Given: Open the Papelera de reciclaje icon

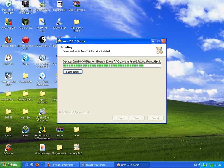Looking at the screenshot, I should point(8,4).
